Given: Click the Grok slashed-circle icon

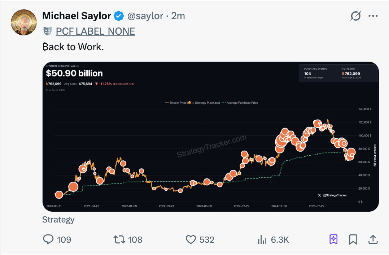Looking at the screenshot, I should (x=355, y=16).
